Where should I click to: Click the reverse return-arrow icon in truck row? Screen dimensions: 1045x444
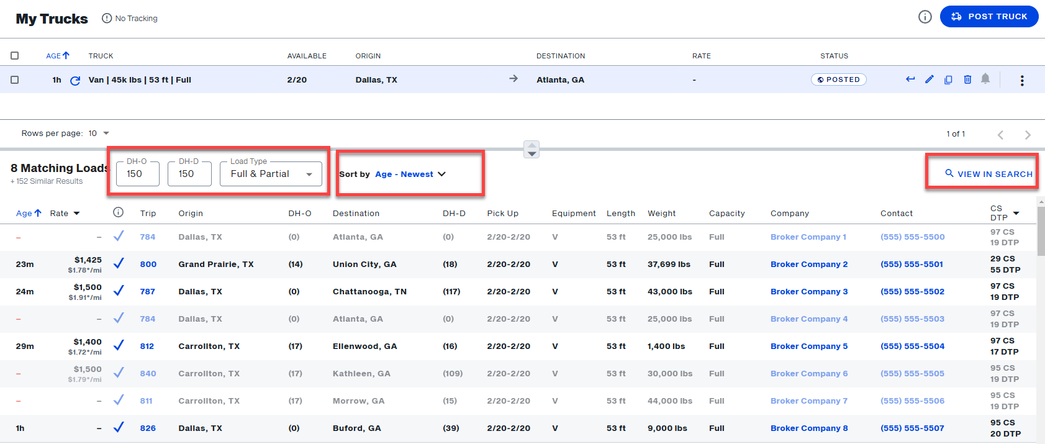910,79
